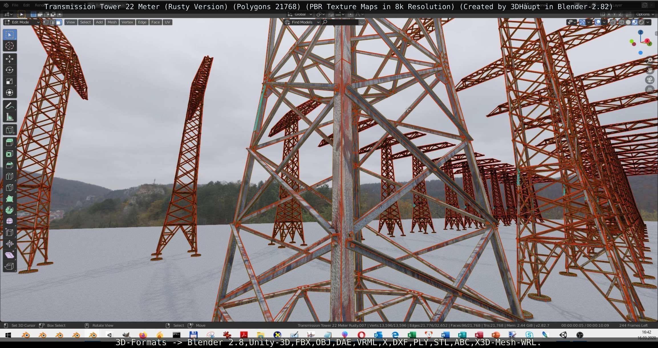Switch to wireframe viewport shading
Viewport: 658px width, 348px height.
(x=622, y=22)
